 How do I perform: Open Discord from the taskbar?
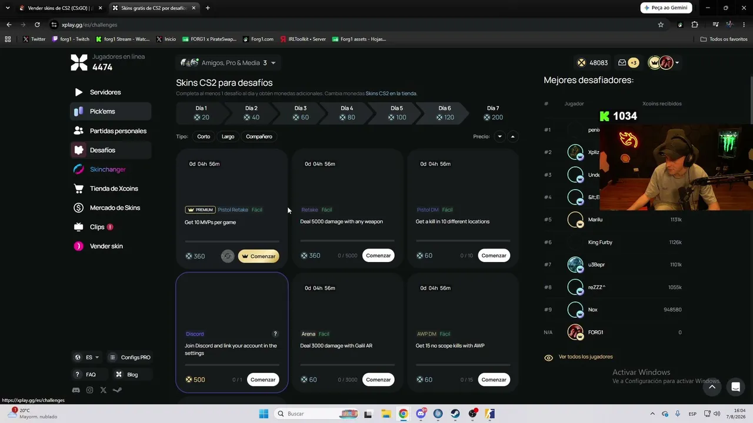(x=421, y=414)
